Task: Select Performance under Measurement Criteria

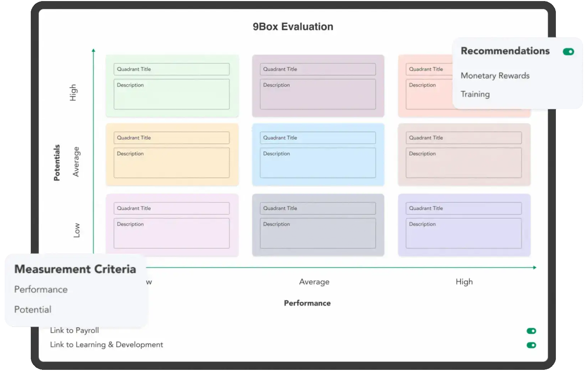Action: pyautogui.click(x=41, y=289)
